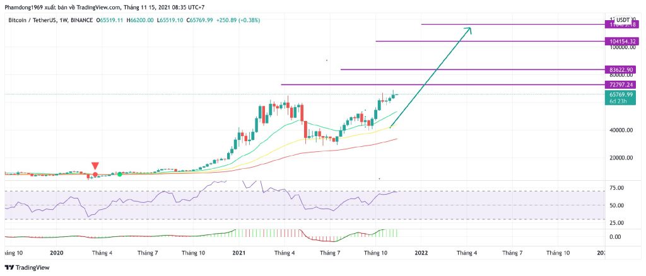Click the 2021 label on time axis
The height and width of the screenshot is (276, 646).
[239, 252]
